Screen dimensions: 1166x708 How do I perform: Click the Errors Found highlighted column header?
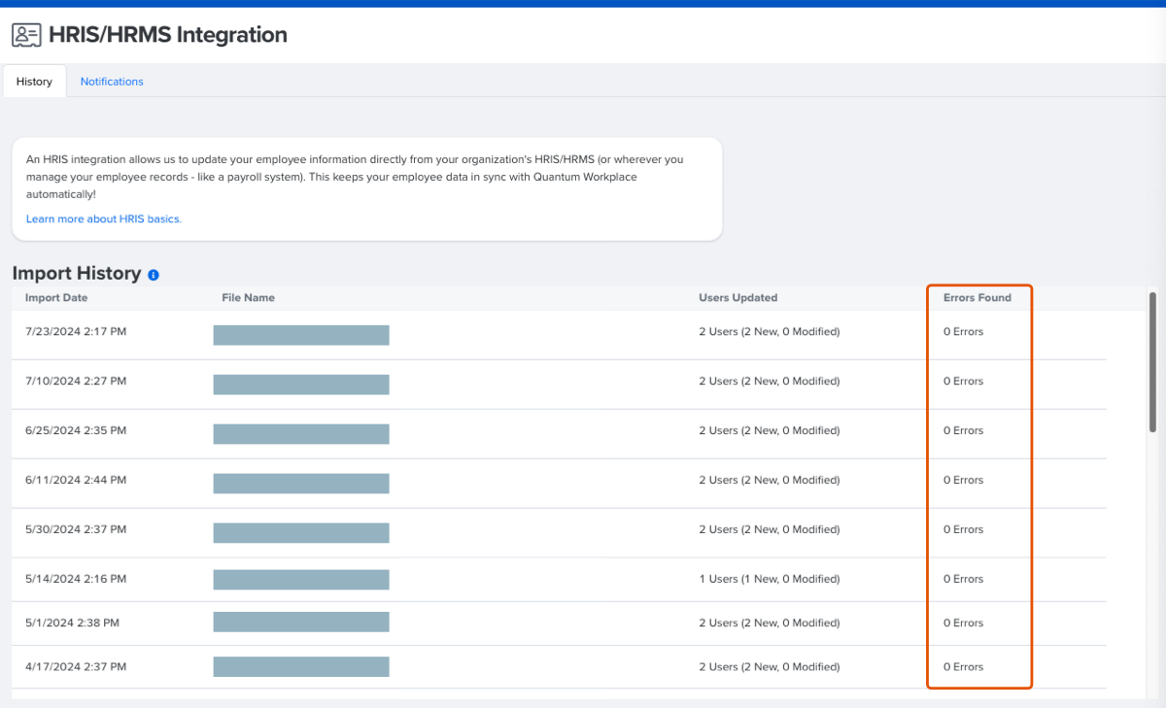[x=977, y=297]
